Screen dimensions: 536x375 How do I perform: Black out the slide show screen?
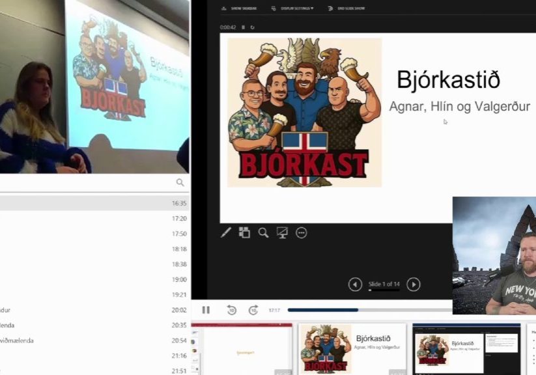point(282,232)
